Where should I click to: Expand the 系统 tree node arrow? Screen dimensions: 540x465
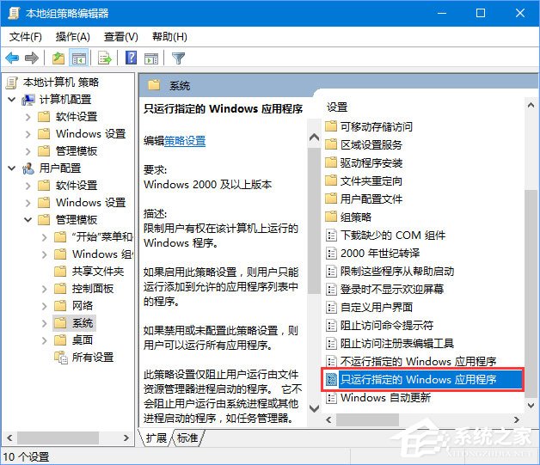45,323
